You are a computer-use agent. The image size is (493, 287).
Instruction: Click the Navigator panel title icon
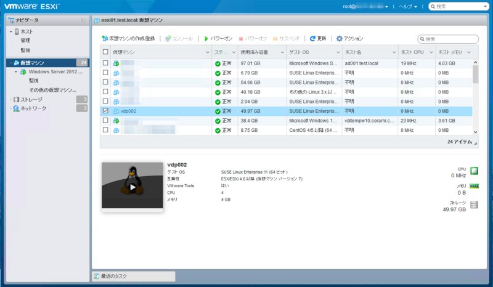pos(11,20)
